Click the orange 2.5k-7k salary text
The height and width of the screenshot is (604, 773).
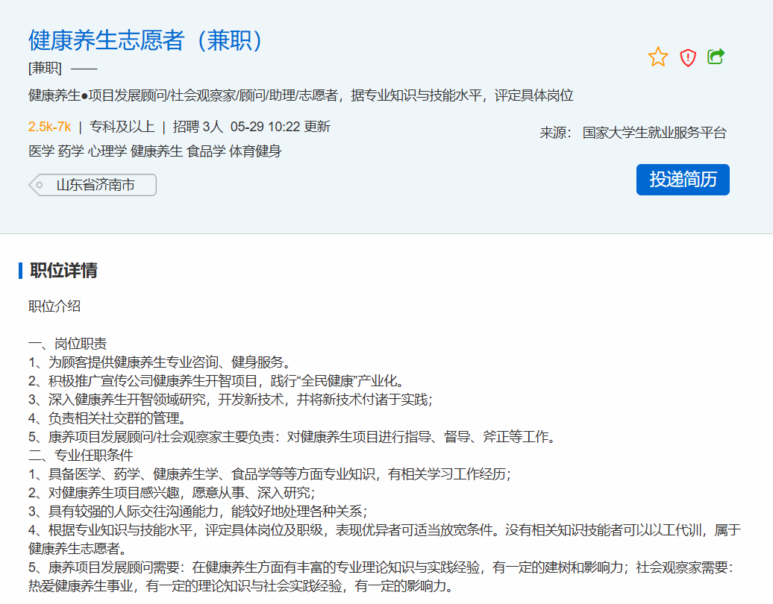[49, 126]
